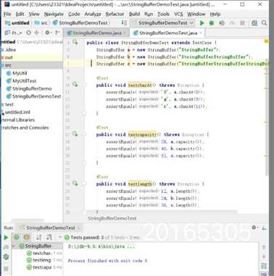Open the VCS menu
The image size is (274, 276).
(178, 14)
